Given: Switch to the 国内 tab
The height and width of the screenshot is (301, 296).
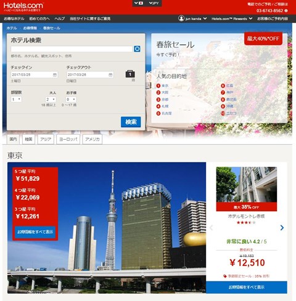Looking at the screenshot, I should click(13, 139).
